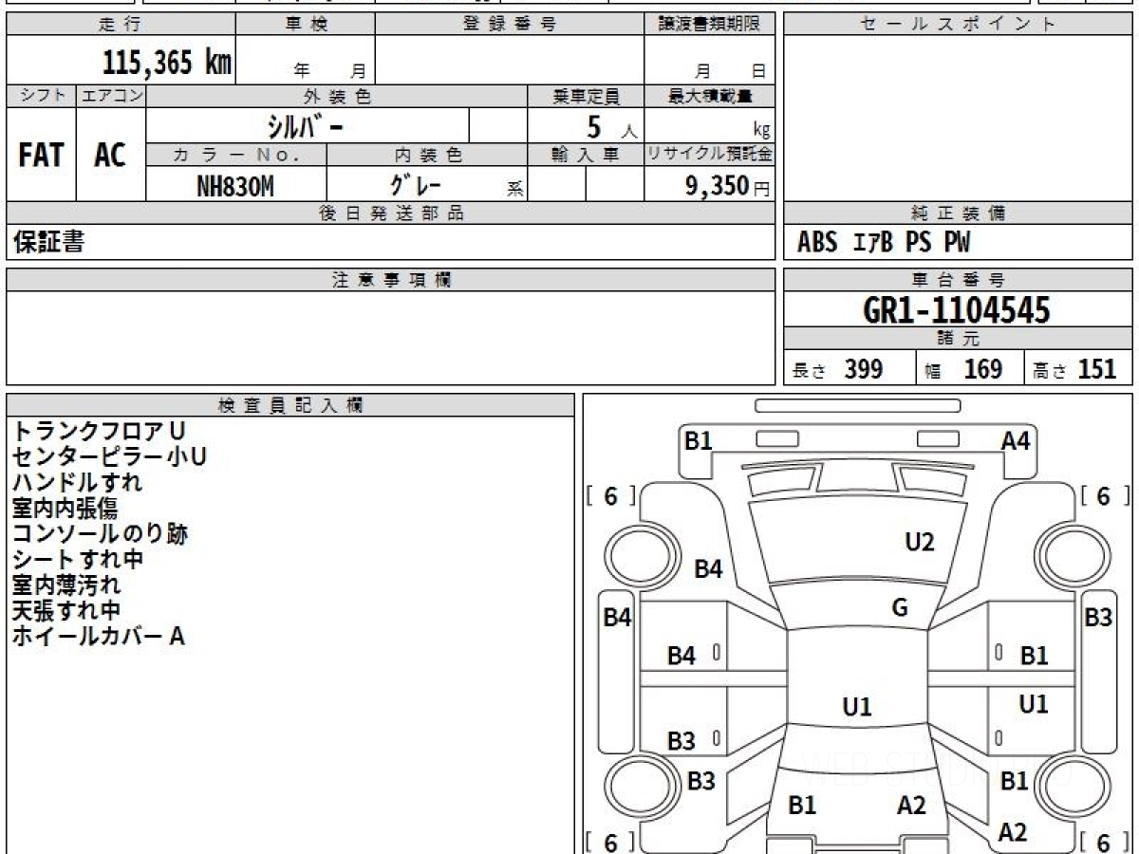Select the exterior color シルバー
1139x854 pixels.
(305, 125)
